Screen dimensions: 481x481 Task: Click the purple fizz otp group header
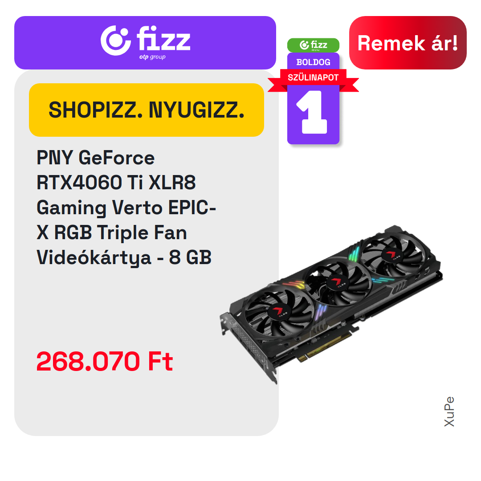pos(145,43)
